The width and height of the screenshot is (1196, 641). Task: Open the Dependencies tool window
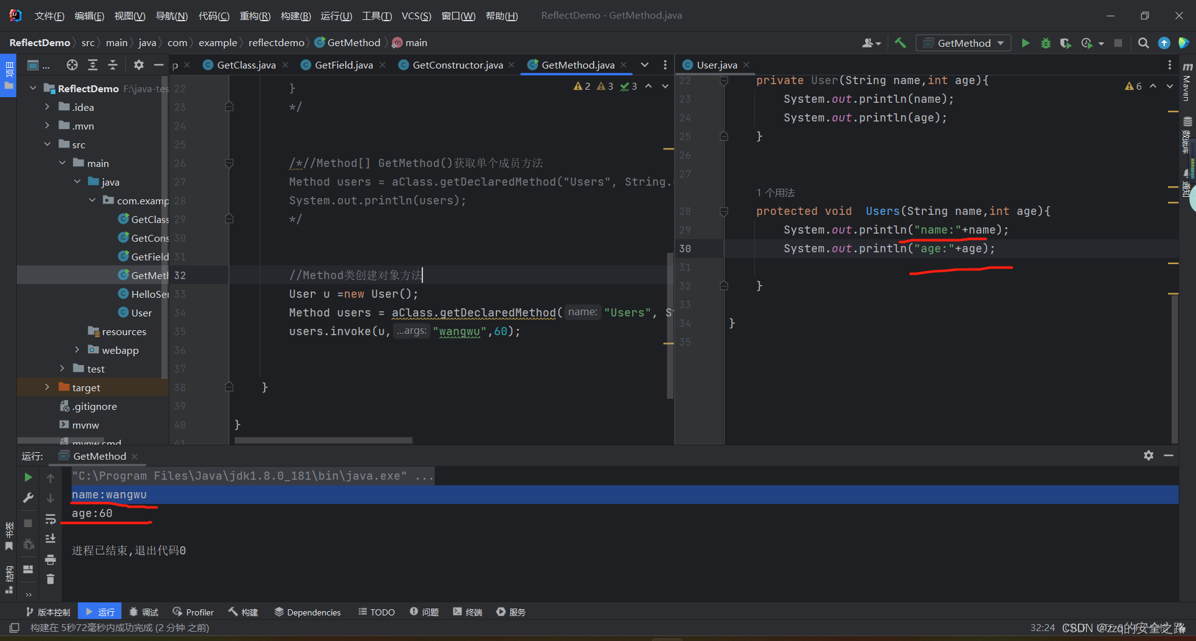tap(308, 612)
